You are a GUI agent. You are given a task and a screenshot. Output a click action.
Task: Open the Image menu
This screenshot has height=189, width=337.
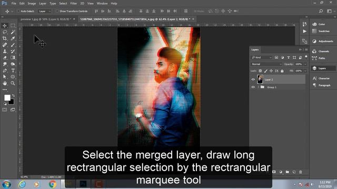[x=32, y=4]
